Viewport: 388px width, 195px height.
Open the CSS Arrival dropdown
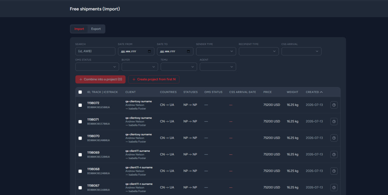301,51
